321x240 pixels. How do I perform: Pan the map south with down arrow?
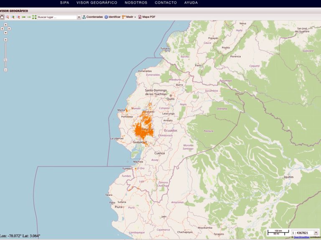click(5, 32)
